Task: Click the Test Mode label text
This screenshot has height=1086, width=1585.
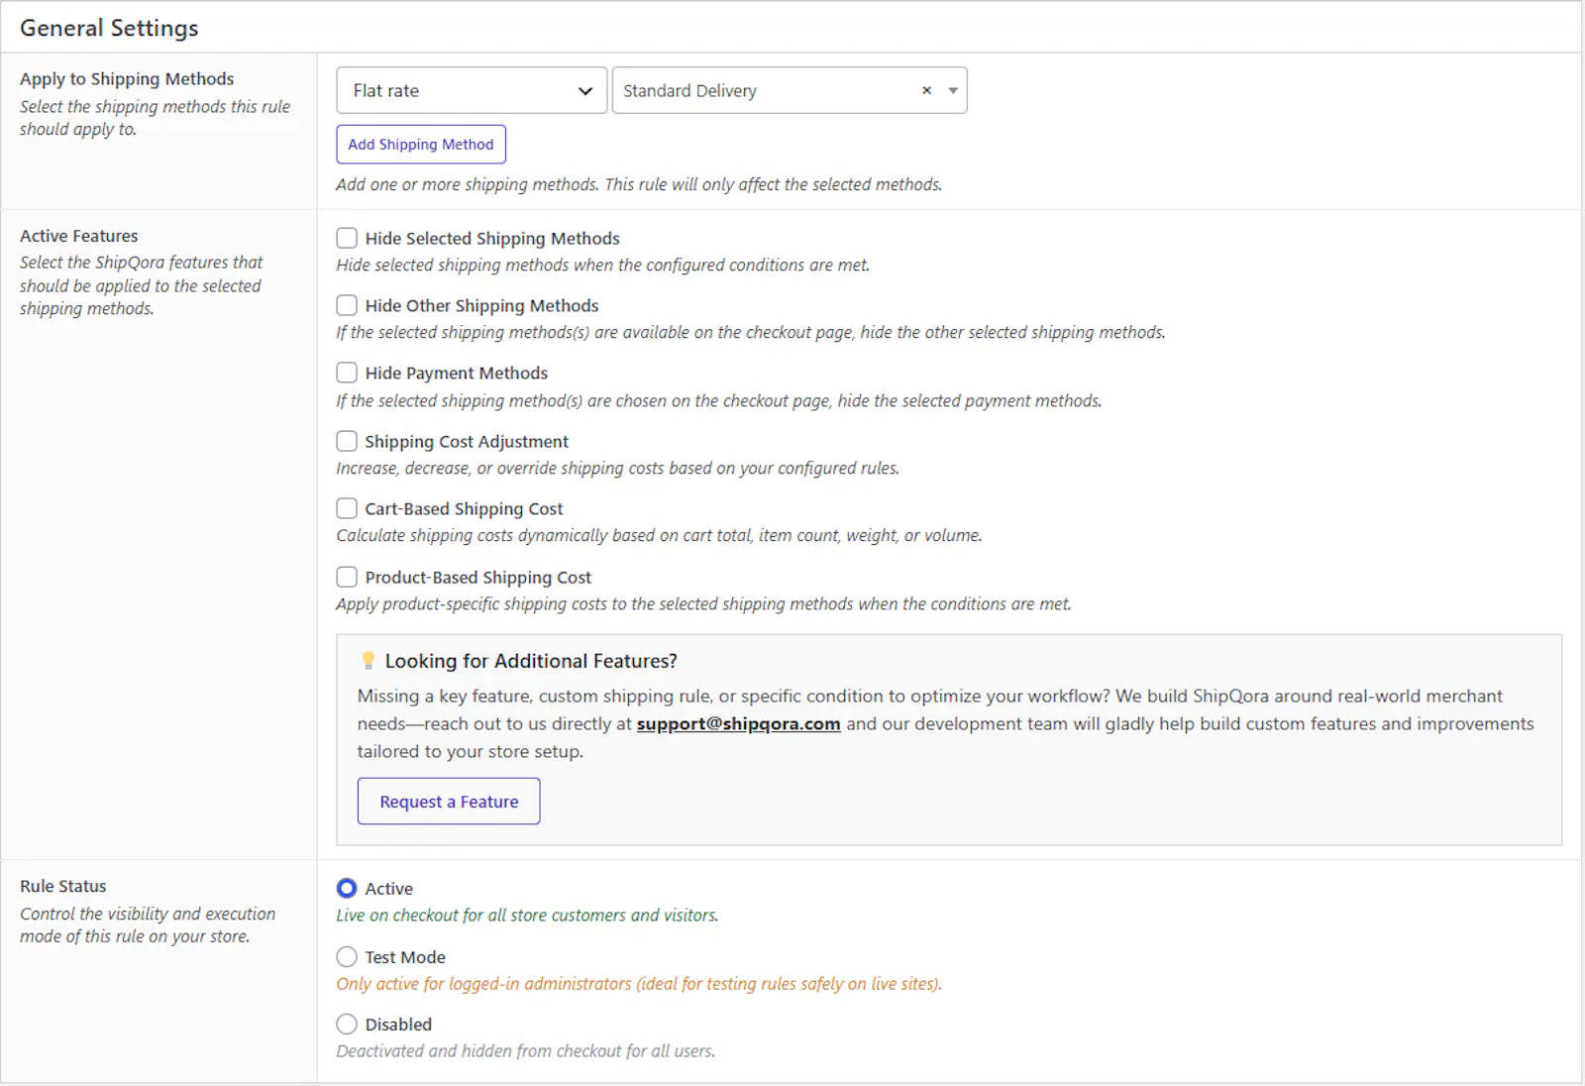Action: pyautogui.click(x=405, y=957)
